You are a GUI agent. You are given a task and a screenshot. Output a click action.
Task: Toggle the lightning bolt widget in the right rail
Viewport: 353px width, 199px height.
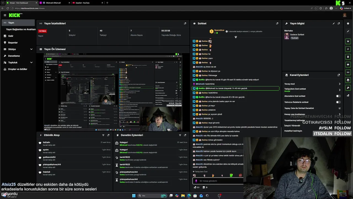point(348,49)
